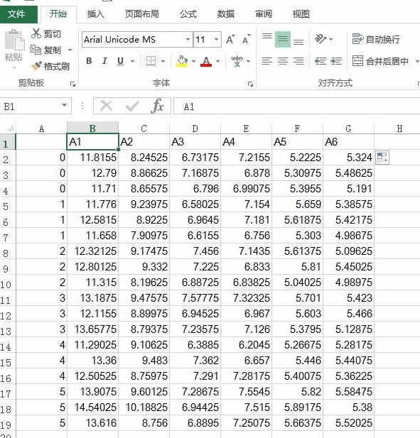Click the Decrease Indent icon
Screen dimensions: 420x438
321,61
